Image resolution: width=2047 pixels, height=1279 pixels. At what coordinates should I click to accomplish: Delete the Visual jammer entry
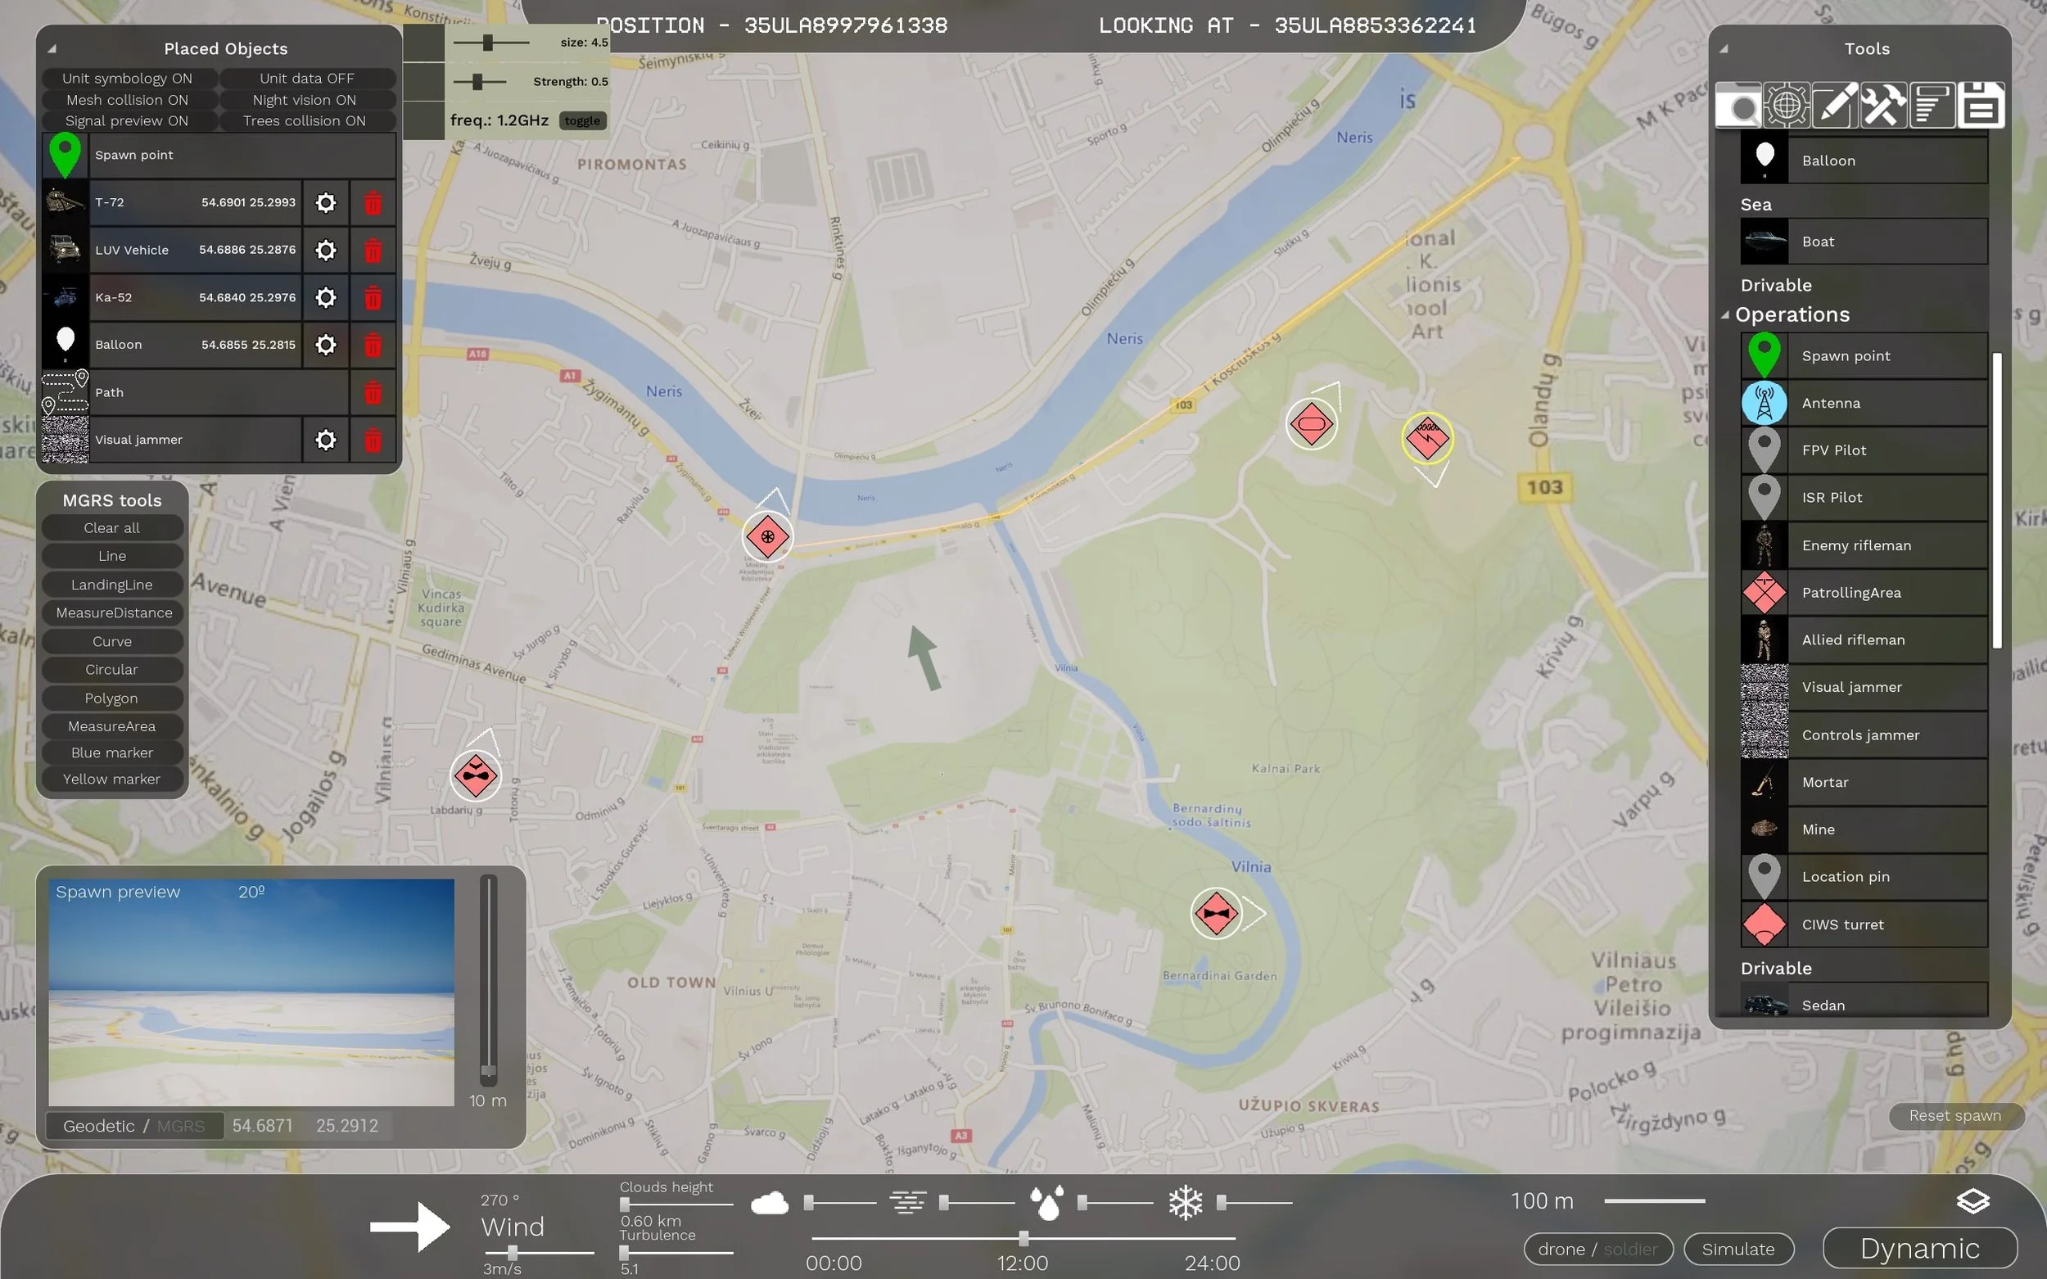373,440
